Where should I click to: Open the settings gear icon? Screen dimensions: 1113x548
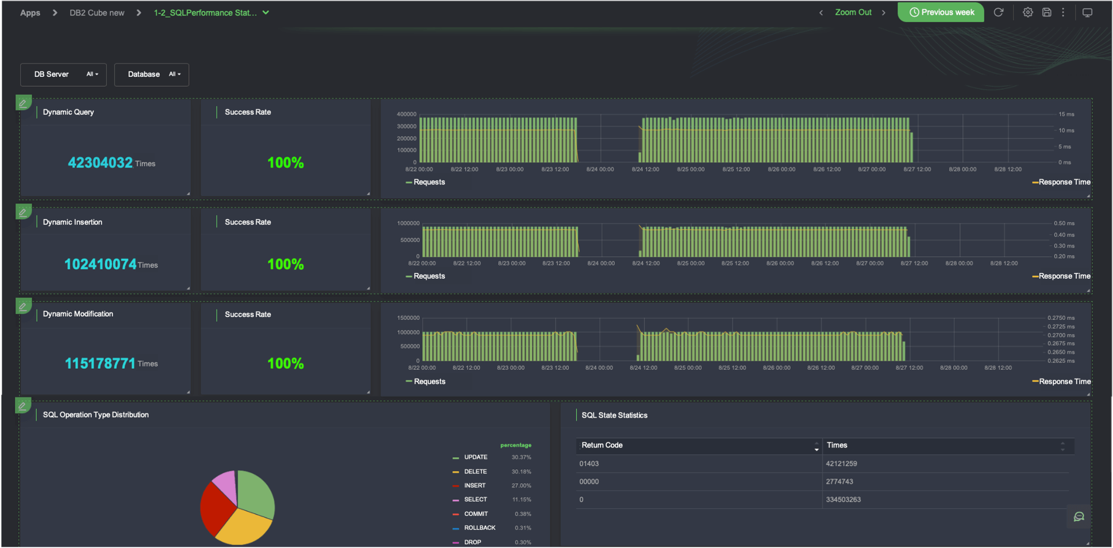[1027, 12]
